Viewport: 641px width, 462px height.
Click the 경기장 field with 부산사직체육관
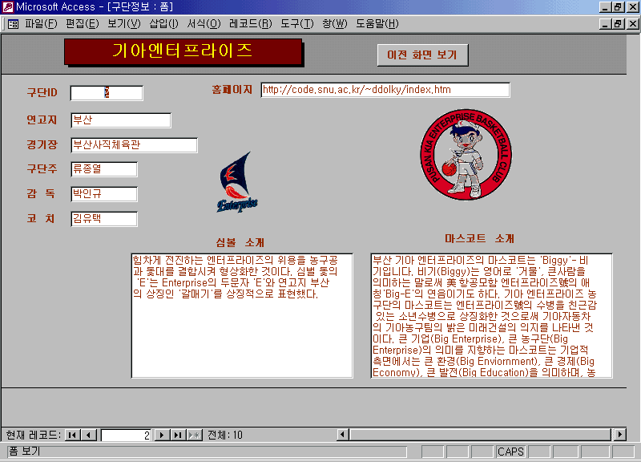pos(134,145)
